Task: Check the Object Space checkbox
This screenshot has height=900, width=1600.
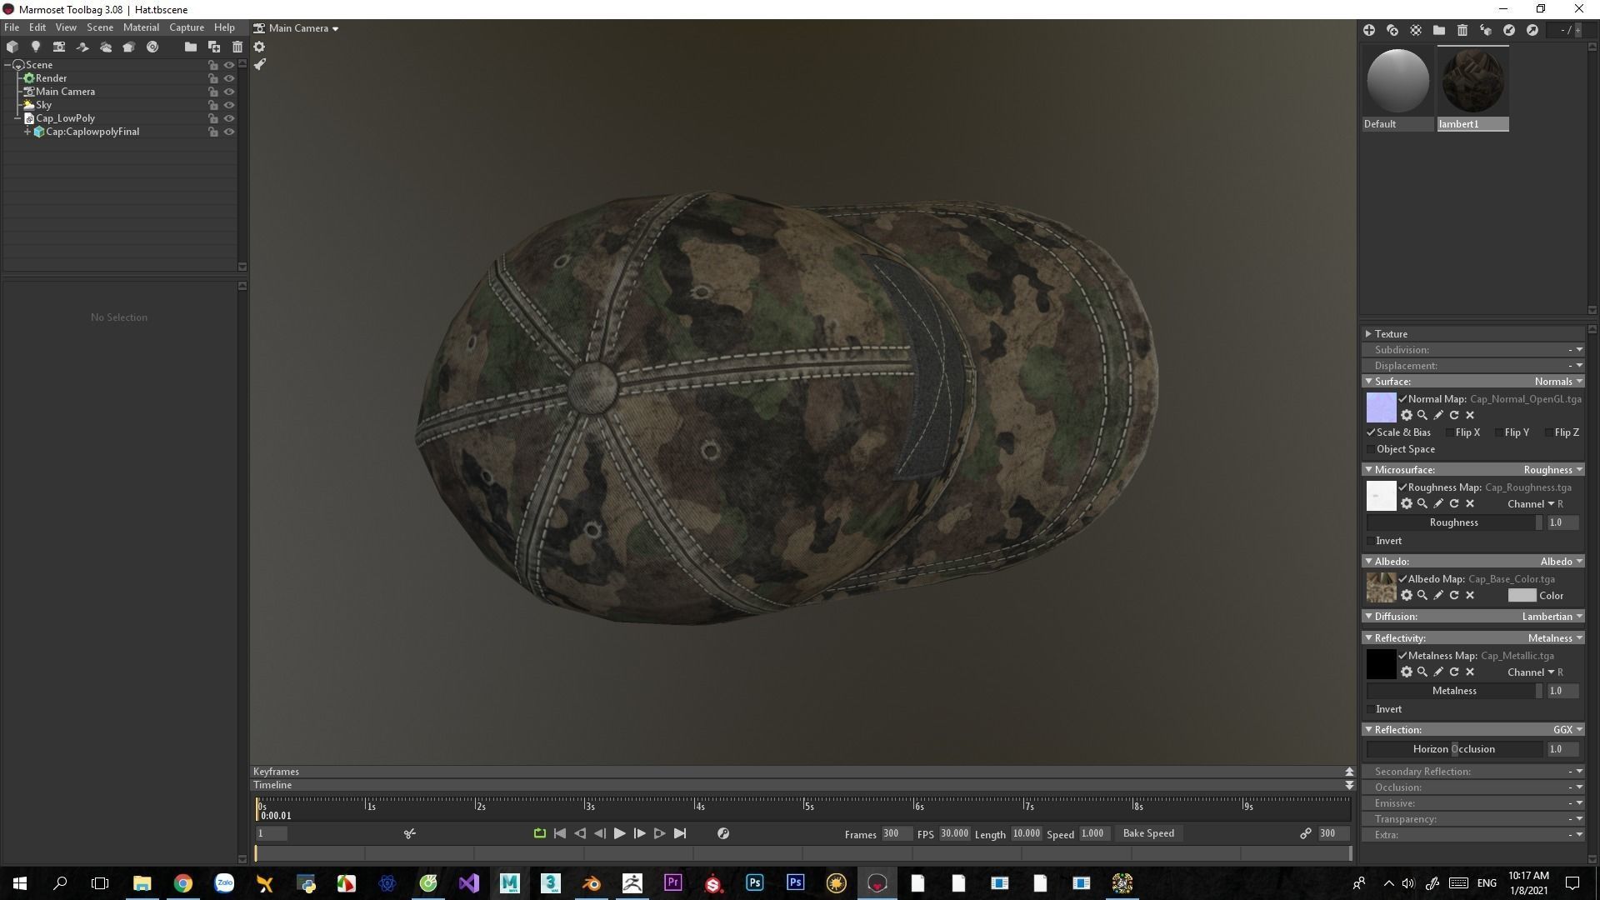Action: 1372,449
